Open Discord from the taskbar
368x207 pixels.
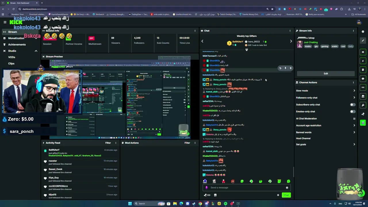coord(206,204)
